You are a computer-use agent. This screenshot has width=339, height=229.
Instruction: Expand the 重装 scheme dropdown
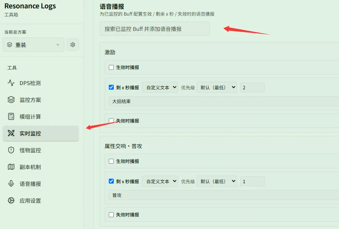click(x=33, y=45)
